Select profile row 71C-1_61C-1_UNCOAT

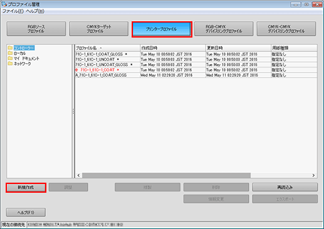pyautogui.click(x=196, y=59)
